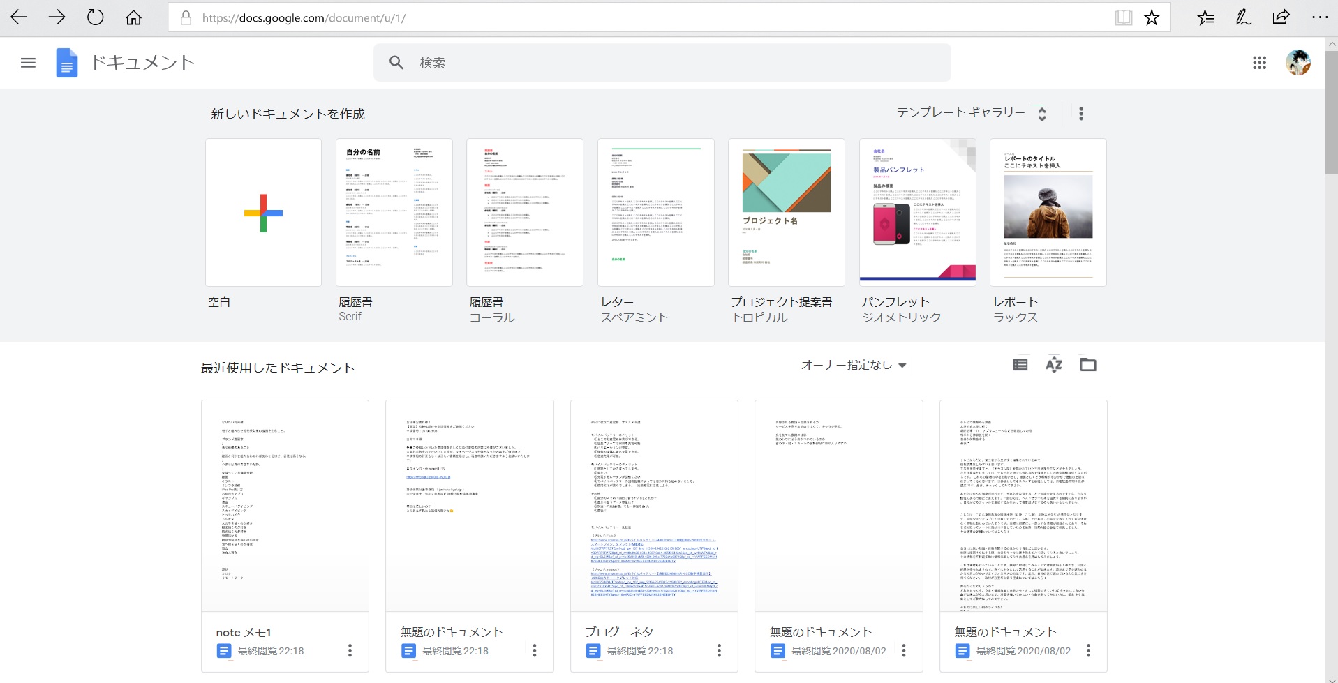The image size is (1338, 683).
Task: Click the ブログ ネタ title text
Action: (619, 632)
